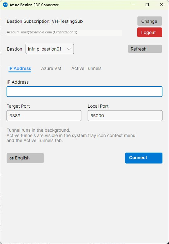Open the Azure VM tab

click(x=51, y=68)
